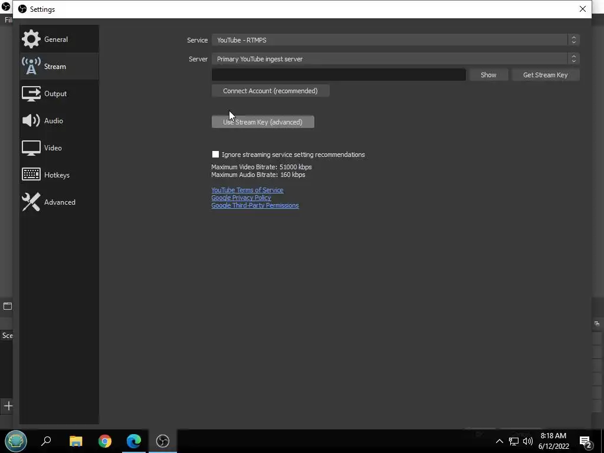Click the Stream antenna icon
The width and height of the screenshot is (604, 453).
pyautogui.click(x=31, y=66)
